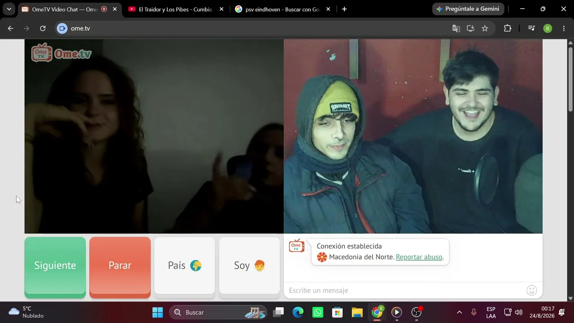Open the Chrome extensions puzzle menu
Image resolution: width=574 pixels, height=323 pixels.
point(507,28)
